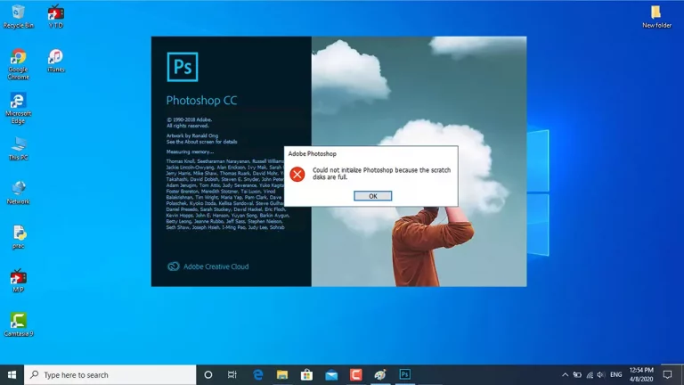Click OK in the Adobe Photoshop error dialog
684x385 pixels.
372,196
